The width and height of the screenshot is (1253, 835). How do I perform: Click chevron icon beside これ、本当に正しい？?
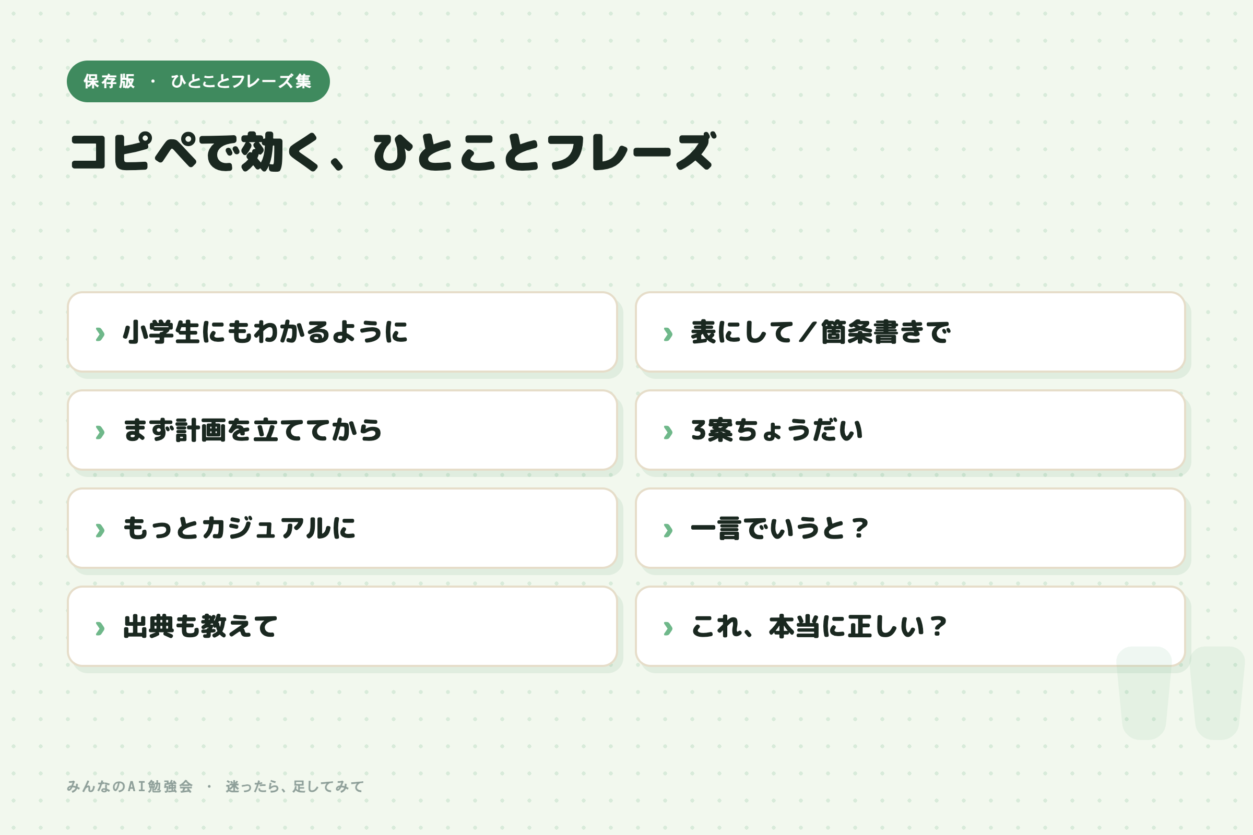(x=668, y=628)
